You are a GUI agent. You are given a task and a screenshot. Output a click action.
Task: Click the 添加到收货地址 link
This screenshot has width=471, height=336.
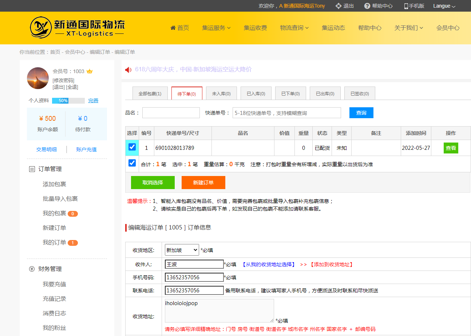(x=331, y=264)
